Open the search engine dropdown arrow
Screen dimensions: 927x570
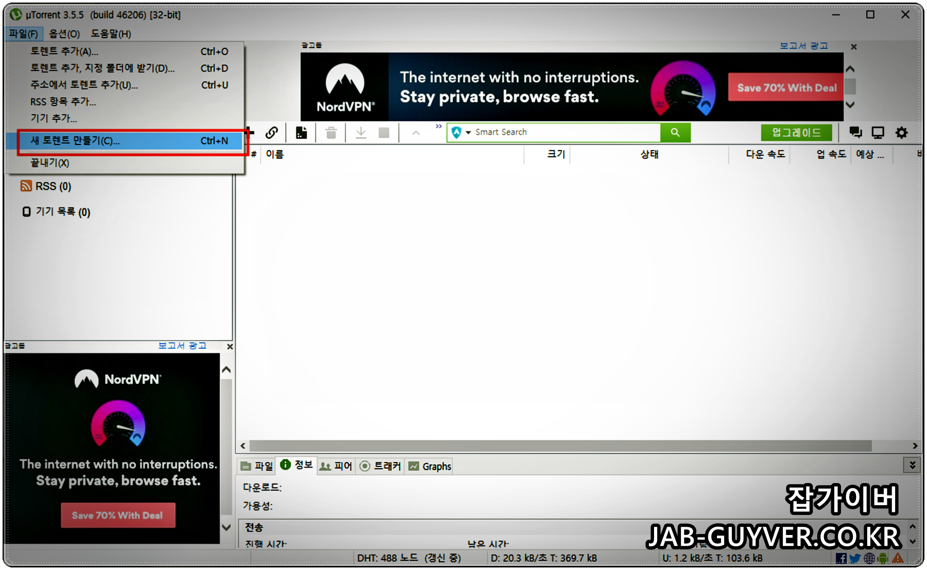pyautogui.click(x=468, y=132)
